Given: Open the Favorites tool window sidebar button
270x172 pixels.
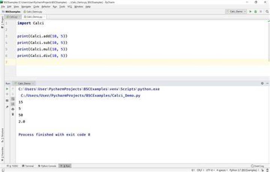Looking at the screenshot, I should [x=2, y=154].
